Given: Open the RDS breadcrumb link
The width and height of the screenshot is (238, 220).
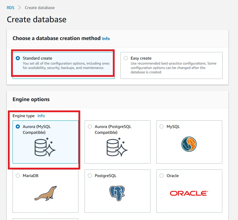Looking at the screenshot, I should point(10,8).
